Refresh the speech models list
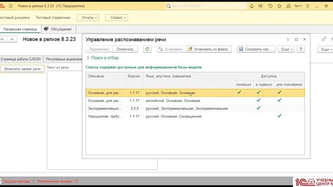This screenshot has width=333, height=187. coord(147,49)
